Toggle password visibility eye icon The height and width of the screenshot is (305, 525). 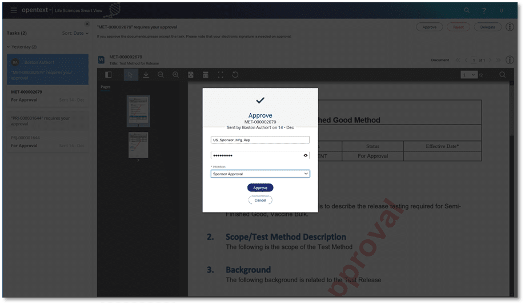pos(306,155)
